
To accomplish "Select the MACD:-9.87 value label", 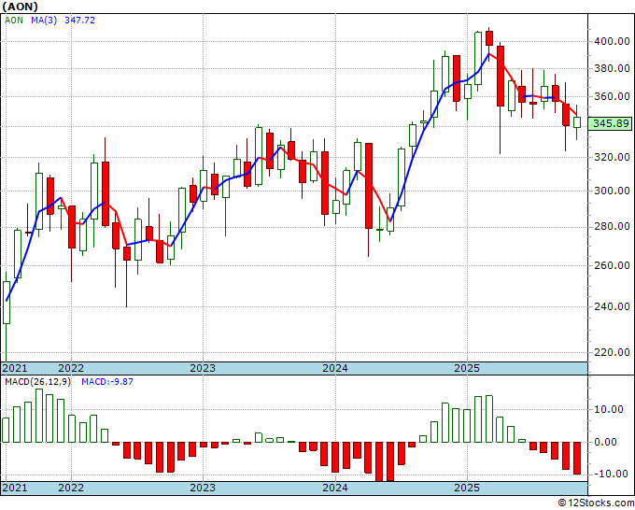I will click(x=107, y=382).
